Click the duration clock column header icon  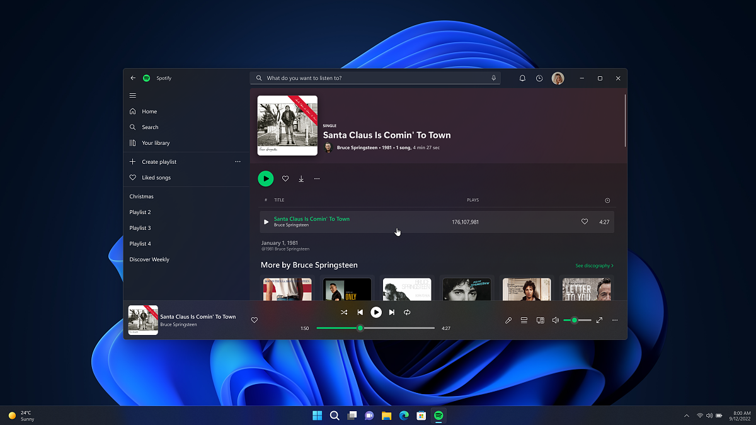607,200
